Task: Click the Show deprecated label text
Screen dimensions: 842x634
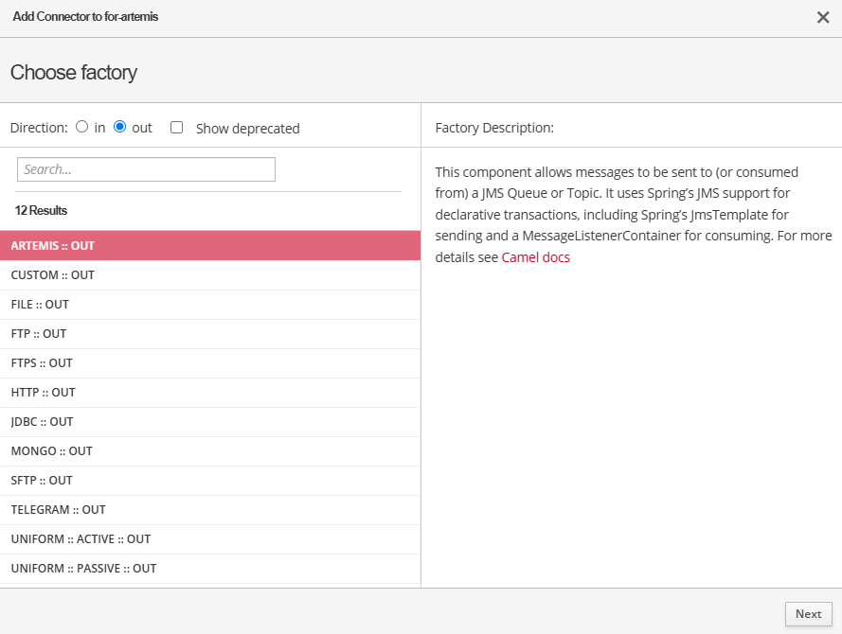Action: 247,129
